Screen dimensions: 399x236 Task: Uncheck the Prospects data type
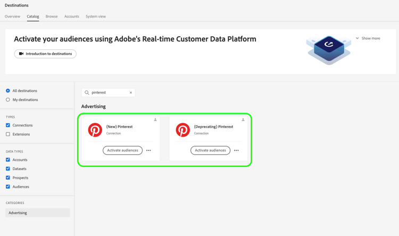pos(8,178)
